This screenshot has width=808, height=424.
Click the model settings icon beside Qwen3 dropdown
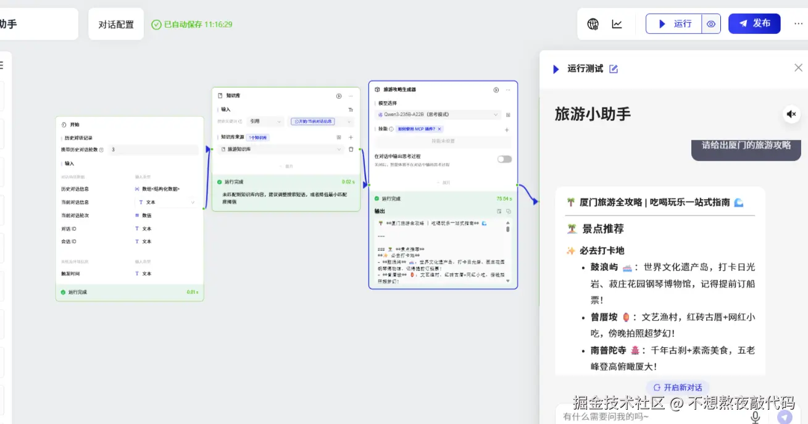[x=508, y=115]
